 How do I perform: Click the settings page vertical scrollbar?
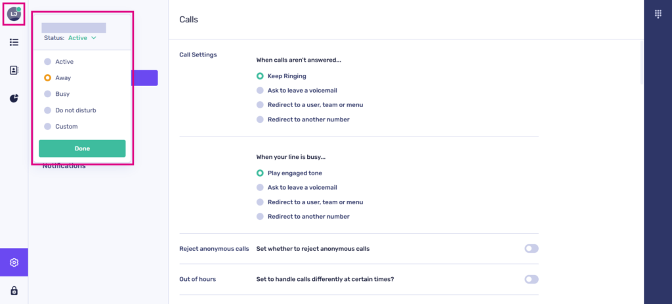641,62
